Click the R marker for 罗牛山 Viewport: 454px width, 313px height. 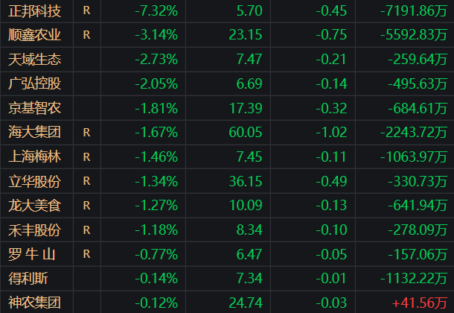(x=86, y=254)
